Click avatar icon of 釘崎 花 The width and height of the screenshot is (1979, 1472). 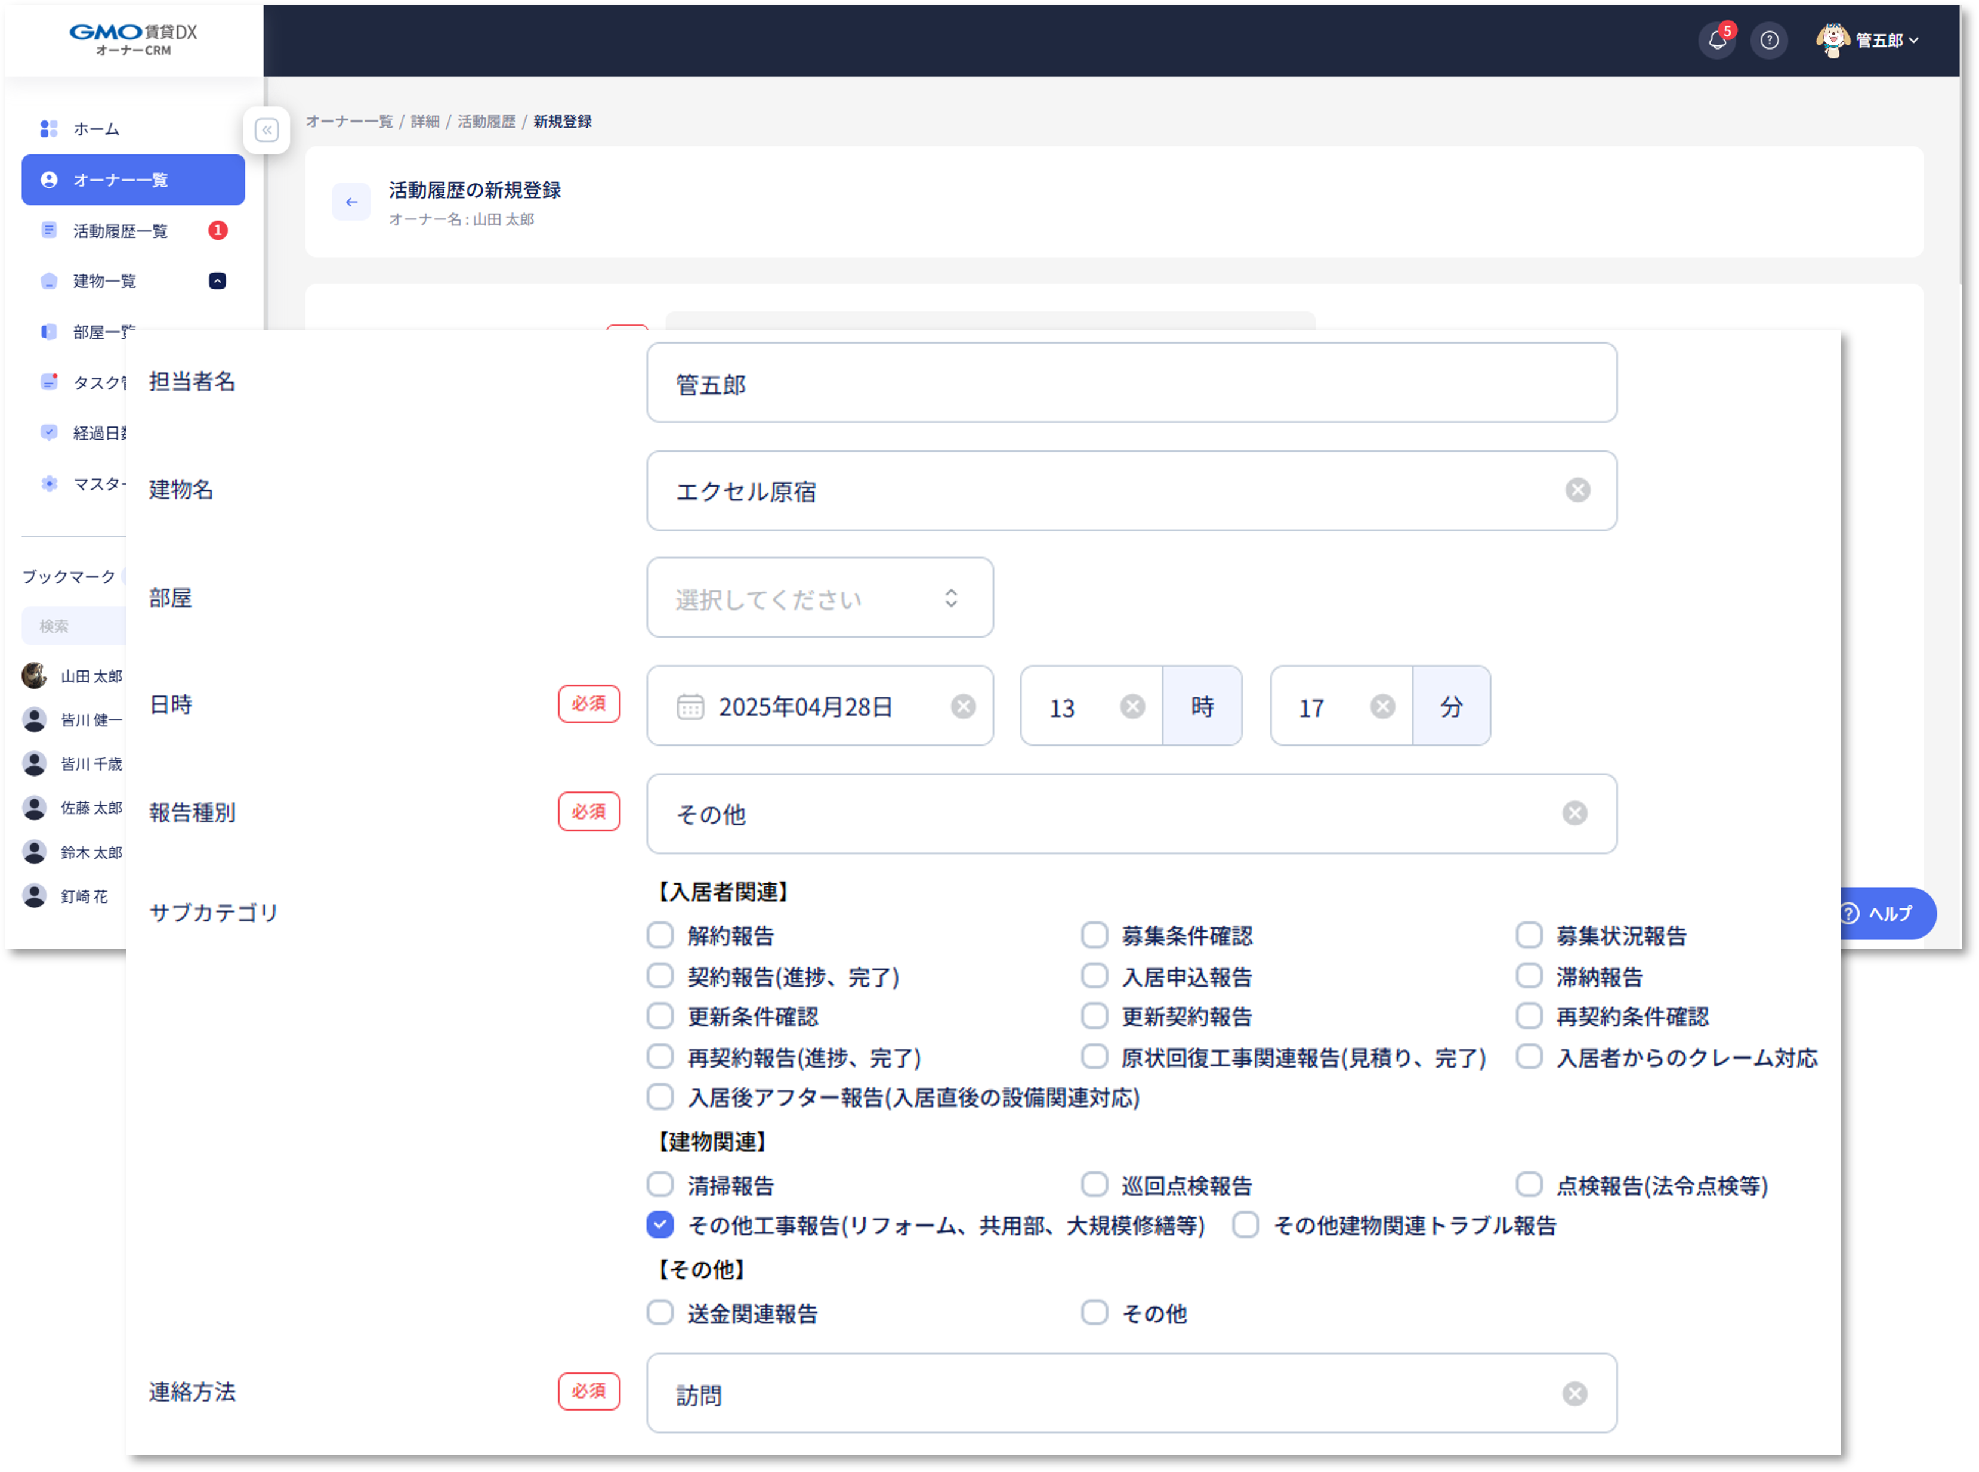pos(34,896)
